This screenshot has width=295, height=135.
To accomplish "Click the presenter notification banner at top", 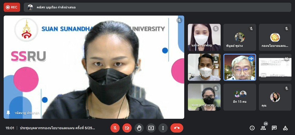I will [157, 7].
